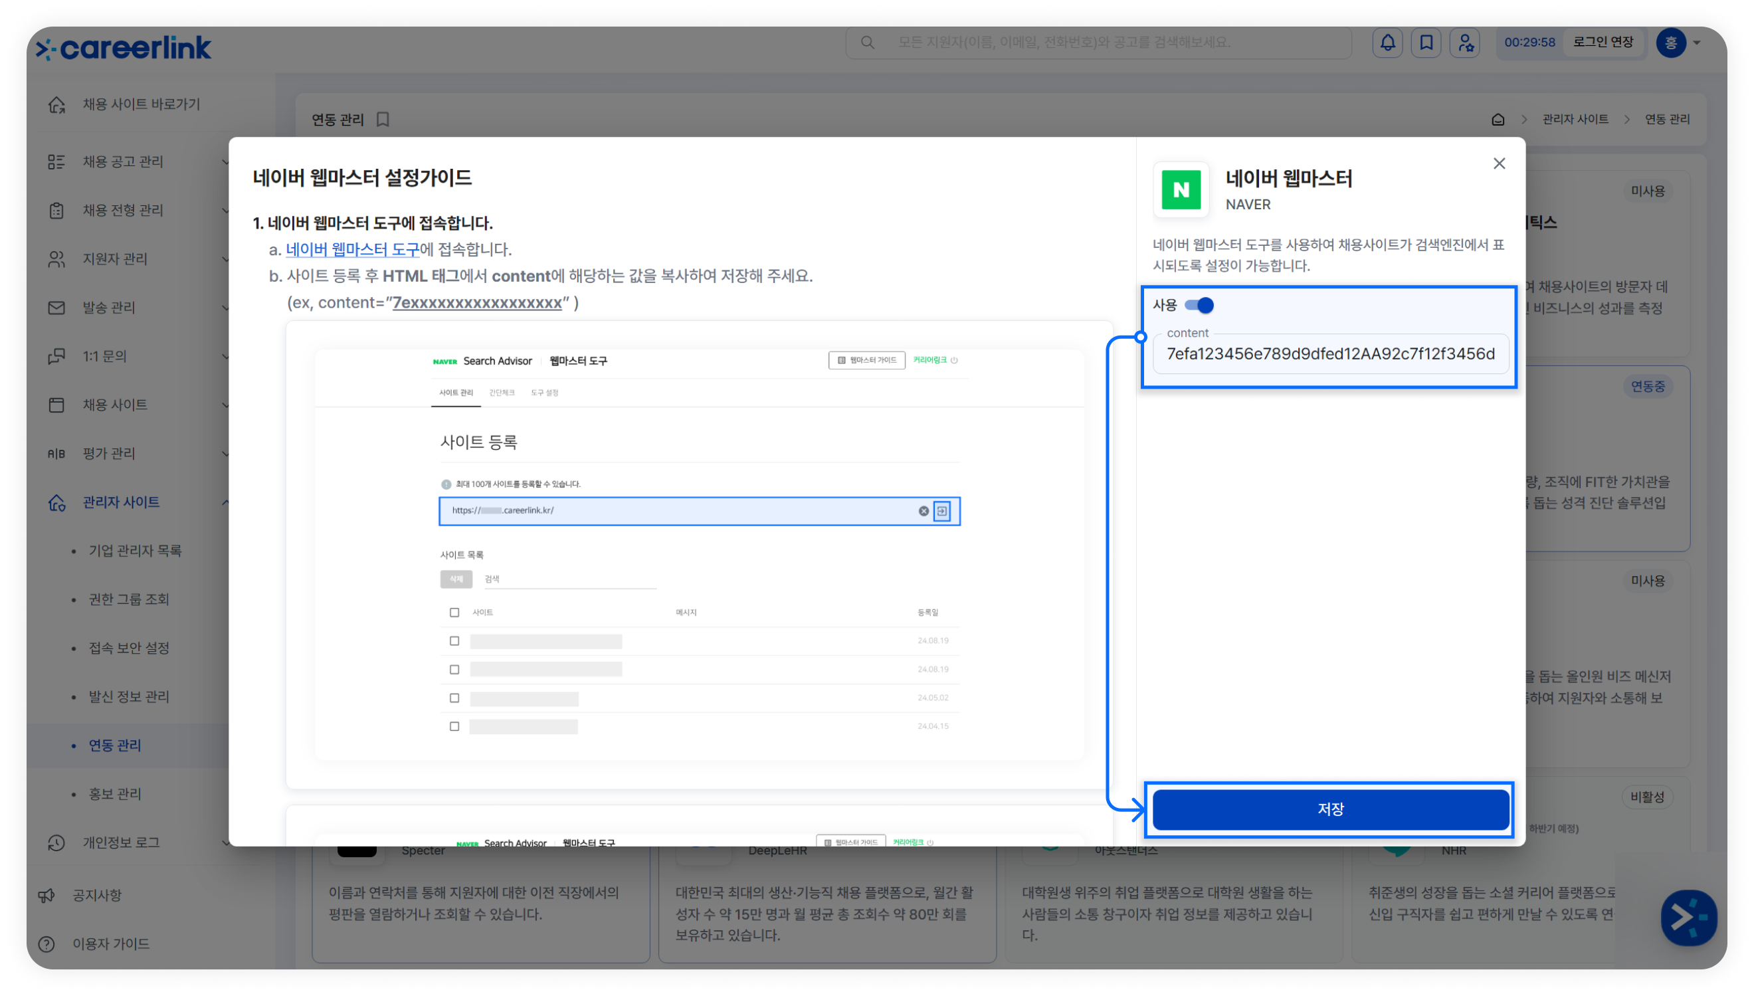Viewport: 1754px width, 996px height.
Task: Focus the applicant search box
Action: tap(1098, 43)
